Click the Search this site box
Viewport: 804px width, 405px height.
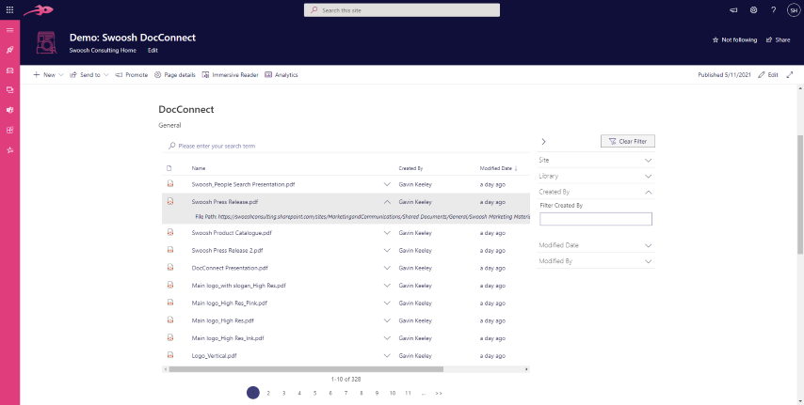point(402,10)
